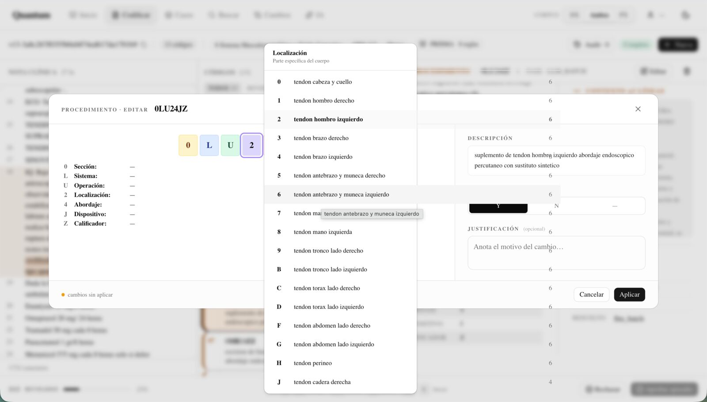Switch the selection to the "N" option
This screenshot has height=402, width=707.
tap(556, 206)
